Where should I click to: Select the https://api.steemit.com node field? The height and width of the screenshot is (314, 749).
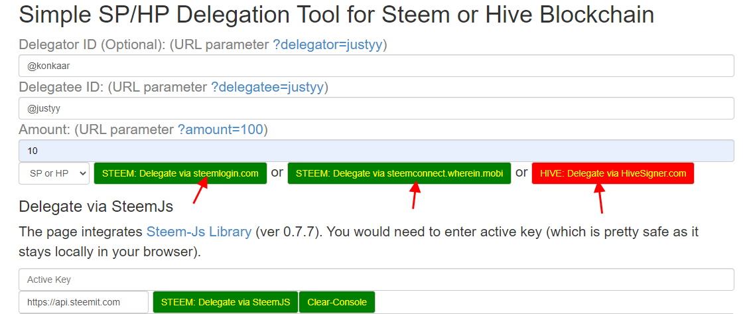pyautogui.click(x=84, y=302)
